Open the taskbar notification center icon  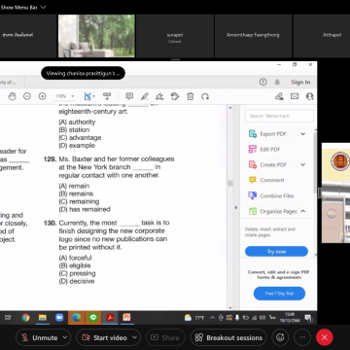pyautogui.click(x=308, y=318)
